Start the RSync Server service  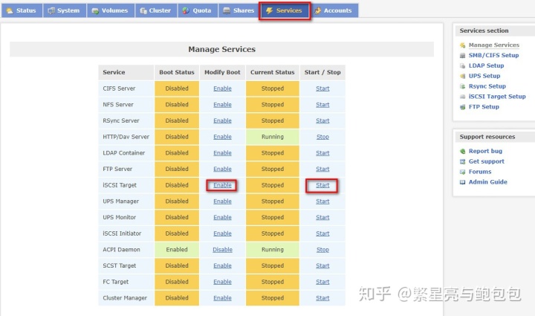click(x=322, y=120)
